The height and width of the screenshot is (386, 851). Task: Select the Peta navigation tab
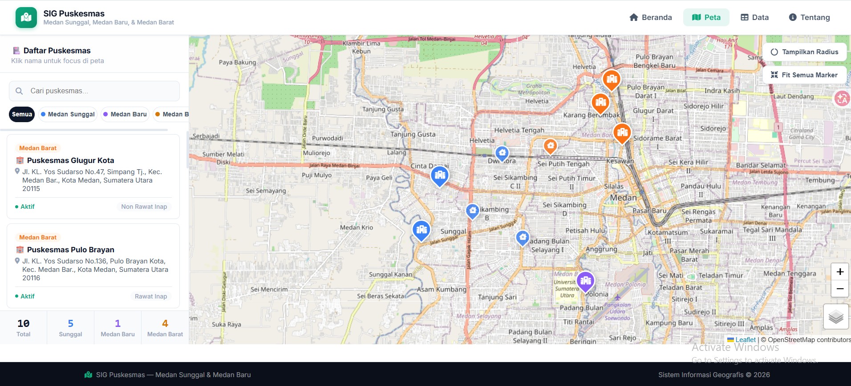[x=706, y=17]
